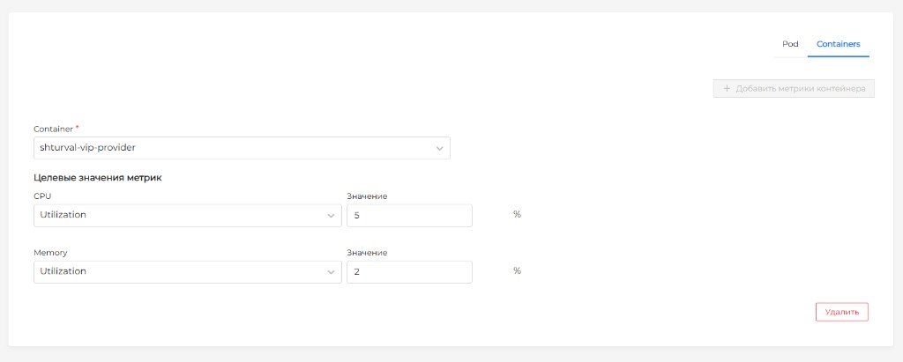This screenshot has height=362, width=903.
Task: Click the red Удалить button
Action: pyautogui.click(x=841, y=312)
